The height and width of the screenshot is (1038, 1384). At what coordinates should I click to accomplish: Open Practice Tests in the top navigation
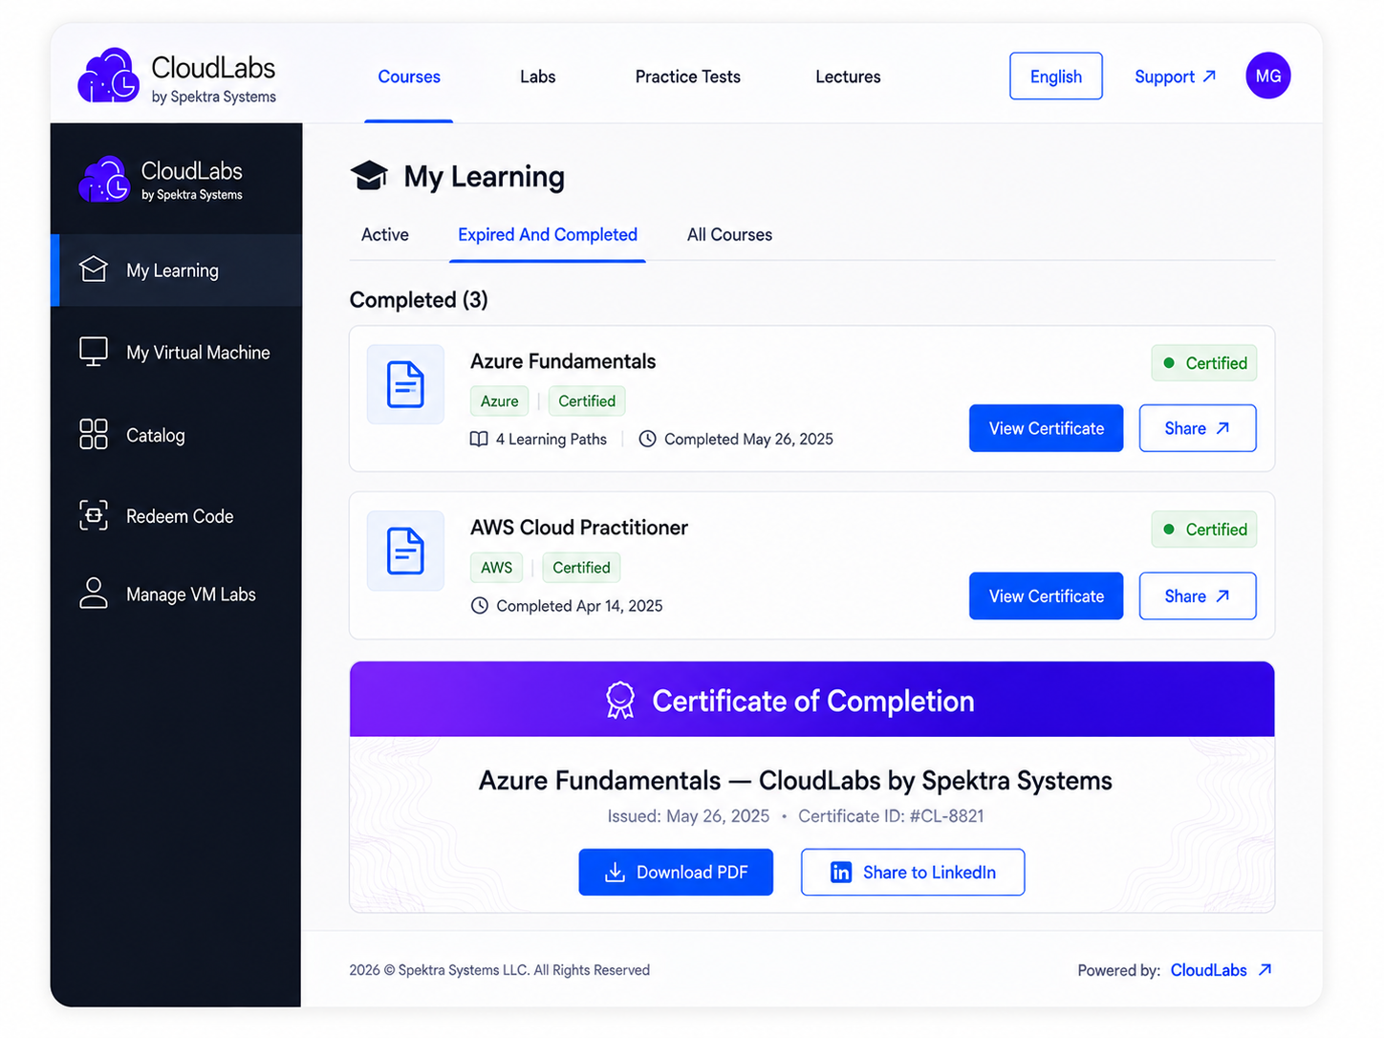[688, 76]
